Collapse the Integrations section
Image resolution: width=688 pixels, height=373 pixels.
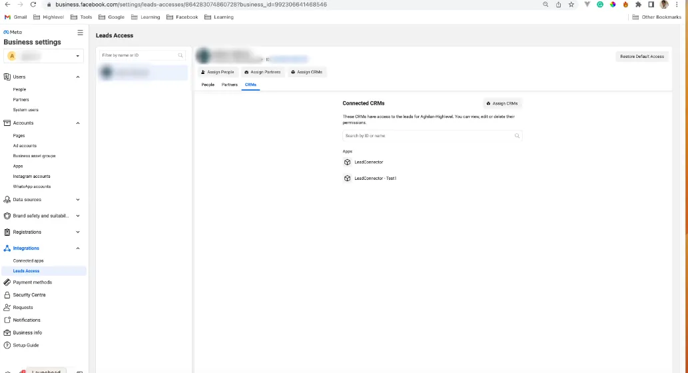point(78,248)
